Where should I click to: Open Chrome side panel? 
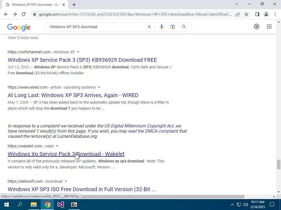257,14
